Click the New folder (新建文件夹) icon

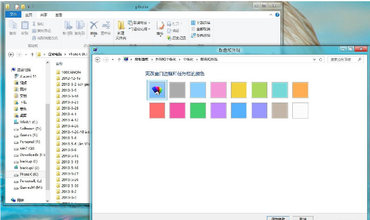121,25
